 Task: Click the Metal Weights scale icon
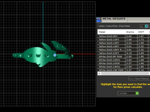click(99, 20)
